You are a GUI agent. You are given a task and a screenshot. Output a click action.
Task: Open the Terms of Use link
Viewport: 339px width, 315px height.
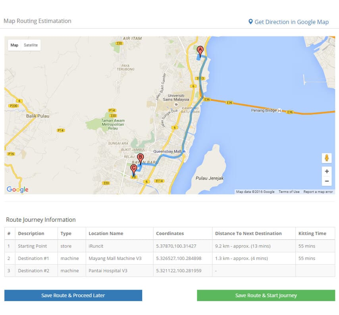tap(289, 192)
